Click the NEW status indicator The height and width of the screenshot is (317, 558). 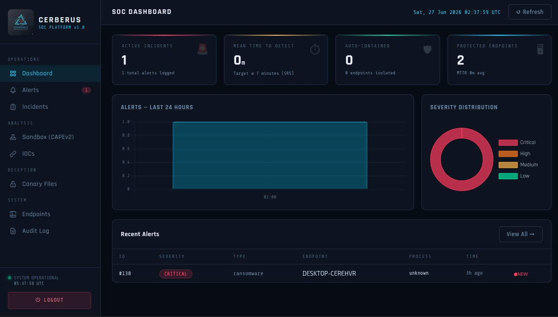coord(521,274)
